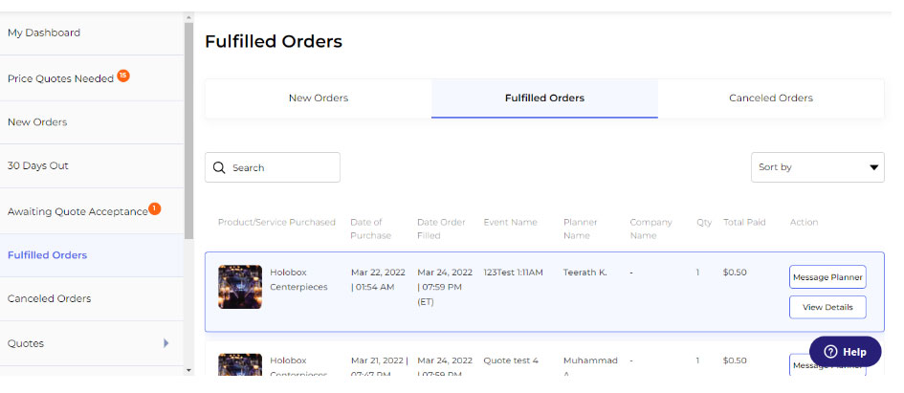Click the Price Quotes Needed notification badge
Screen dimensions: 904x393
(x=123, y=76)
